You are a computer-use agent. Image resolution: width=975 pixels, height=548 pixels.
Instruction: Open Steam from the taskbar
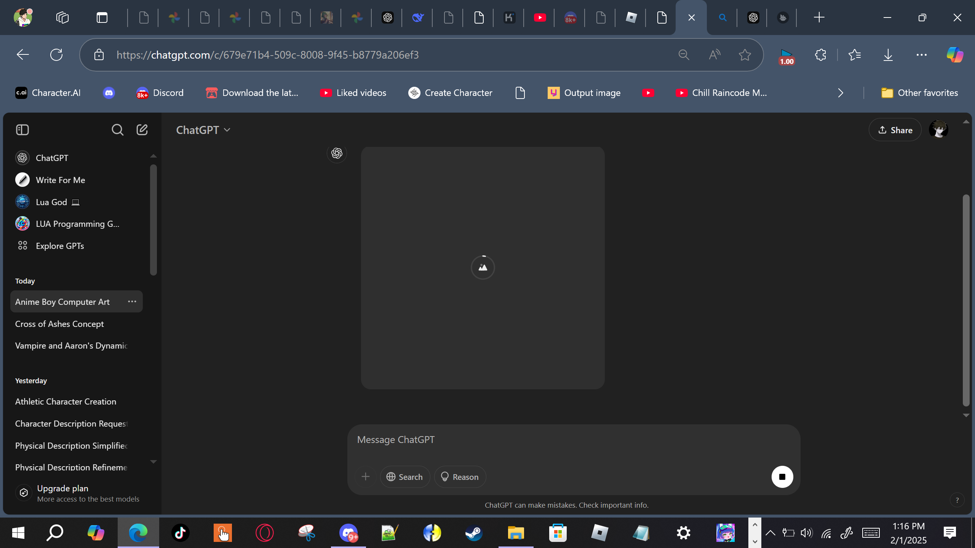coord(474,533)
